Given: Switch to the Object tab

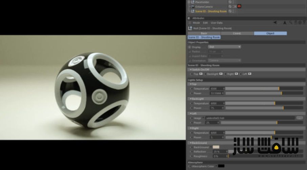Looking at the screenshot, I should point(270,33).
